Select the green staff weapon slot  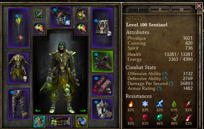(x=18, y=28)
